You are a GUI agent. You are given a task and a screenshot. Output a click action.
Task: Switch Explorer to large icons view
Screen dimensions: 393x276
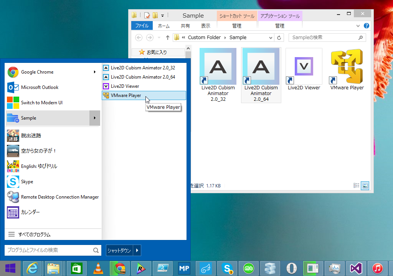click(x=365, y=186)
